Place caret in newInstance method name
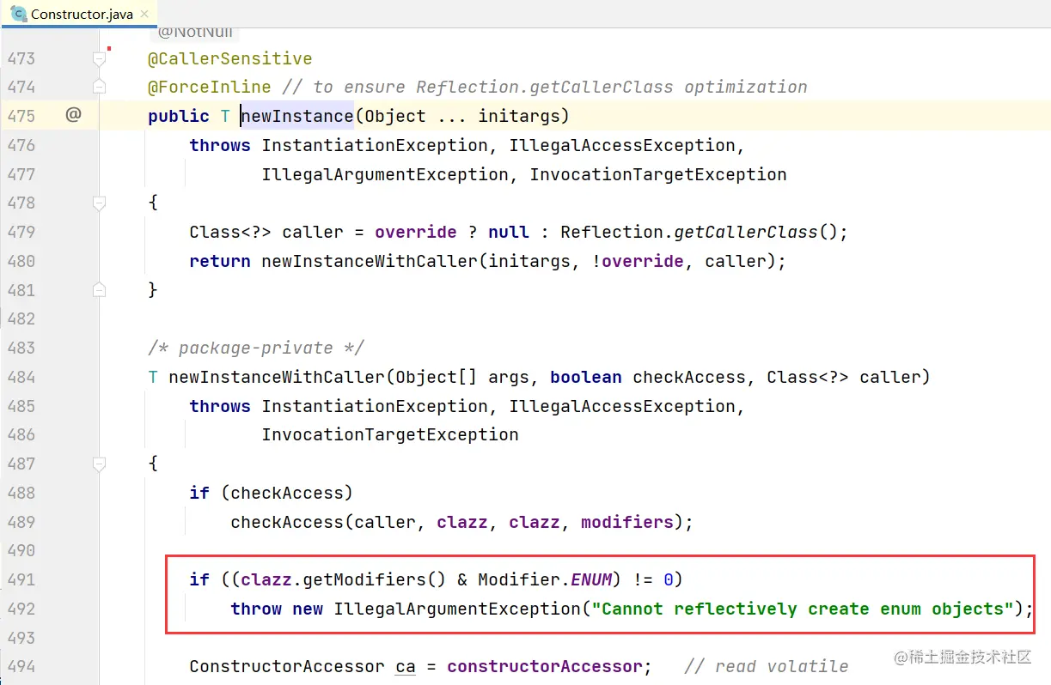The image size is (1051, 685). tap(296, 116)
